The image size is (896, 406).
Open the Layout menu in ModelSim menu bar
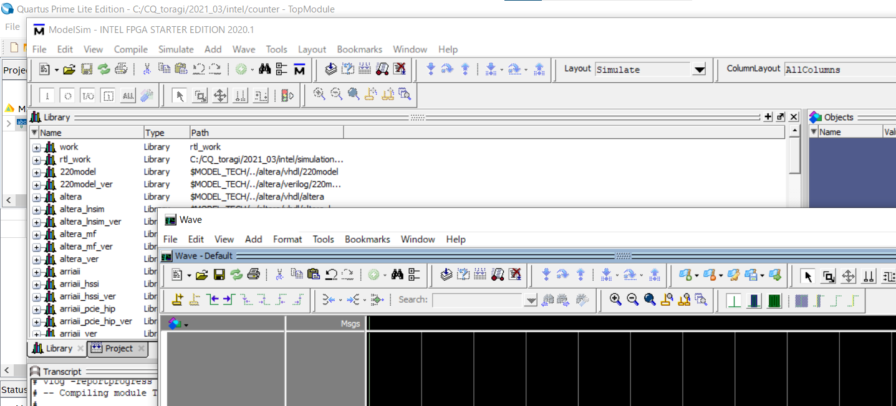click(312, 49)
